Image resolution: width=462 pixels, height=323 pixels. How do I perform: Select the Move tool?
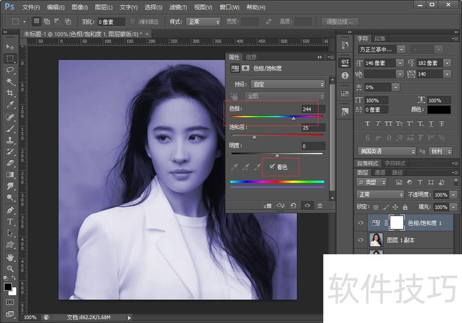pyautogui.click(x=10, y=47)
